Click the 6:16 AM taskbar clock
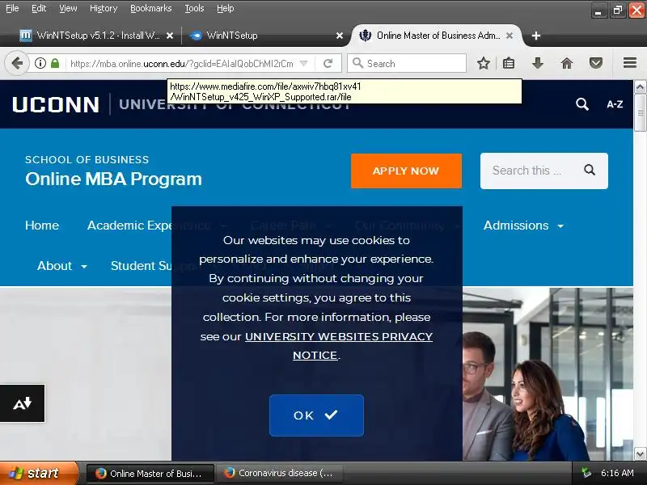 coord(617,473)
